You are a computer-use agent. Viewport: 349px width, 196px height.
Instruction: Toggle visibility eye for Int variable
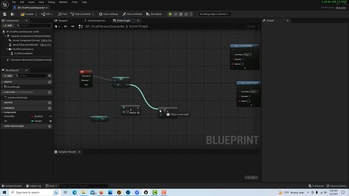[x=51, y=121]
